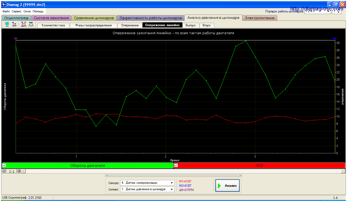The image size is (347, 201).
Task: Open the Помощь menu
Action: click(38, 12)
